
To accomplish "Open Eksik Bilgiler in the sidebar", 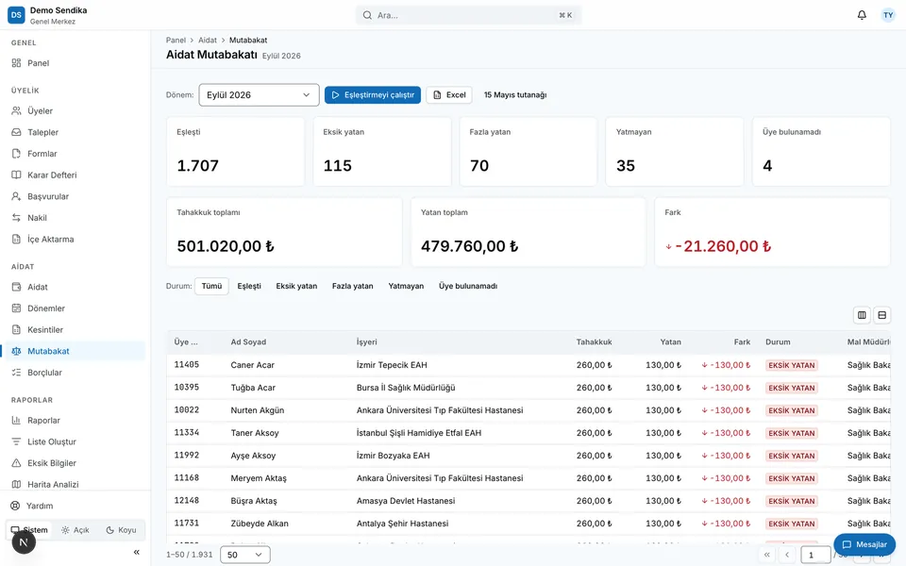I will pos(75,463).
